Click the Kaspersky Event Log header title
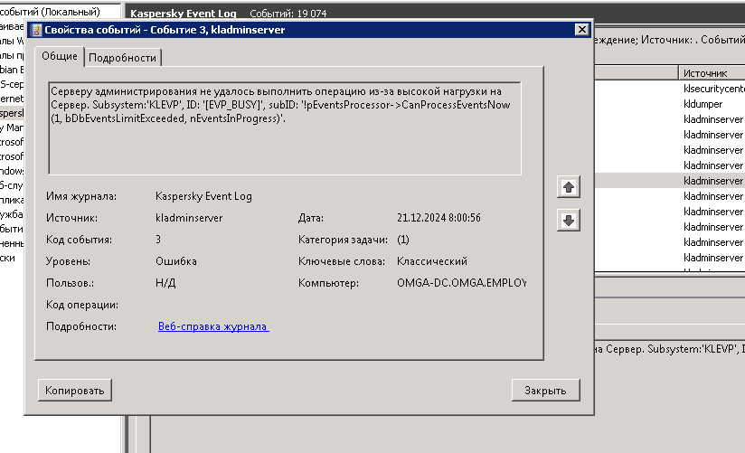The width and height of the screenshot is (745, 453). (184, 14)
